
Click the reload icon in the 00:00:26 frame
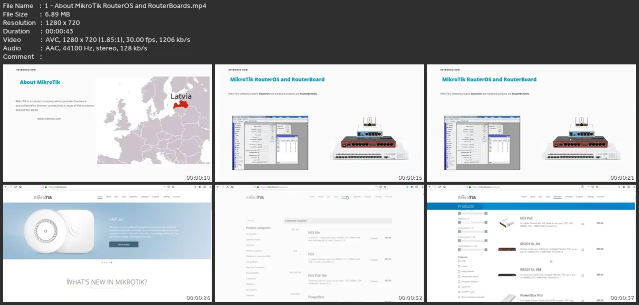click(x=15, y=187)
